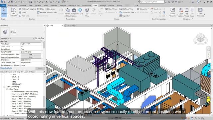Image resolution: width=213 pixels, height=120 pixels.
Task: Click Close Inactive windows
Action: [181, 12]
